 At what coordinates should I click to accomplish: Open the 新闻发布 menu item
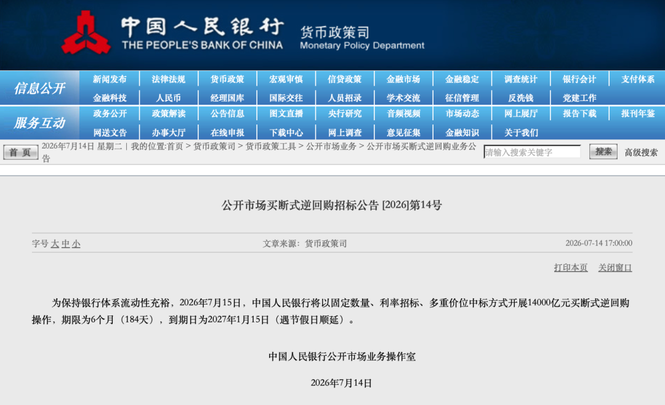coord(110,80)
